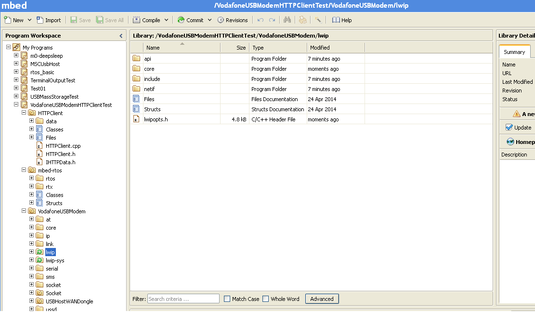The width and height of the screenshot is (535, 312).
Task: Click the binoculars Find icon
Action: click(287, 20)
